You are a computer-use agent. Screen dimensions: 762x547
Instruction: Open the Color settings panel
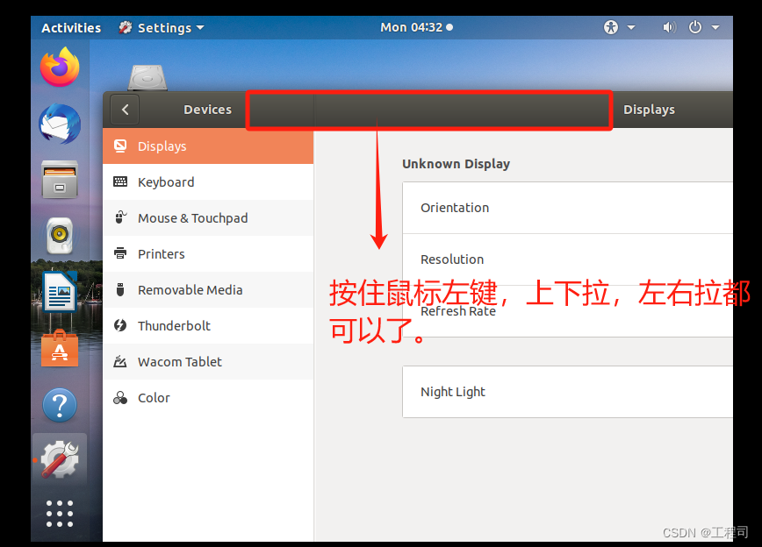tap(154, 397)
